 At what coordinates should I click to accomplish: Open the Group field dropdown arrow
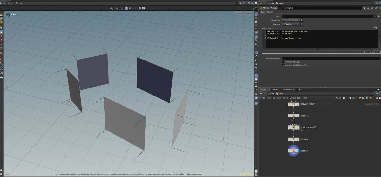pyautogui.click(x=375, y=16)
